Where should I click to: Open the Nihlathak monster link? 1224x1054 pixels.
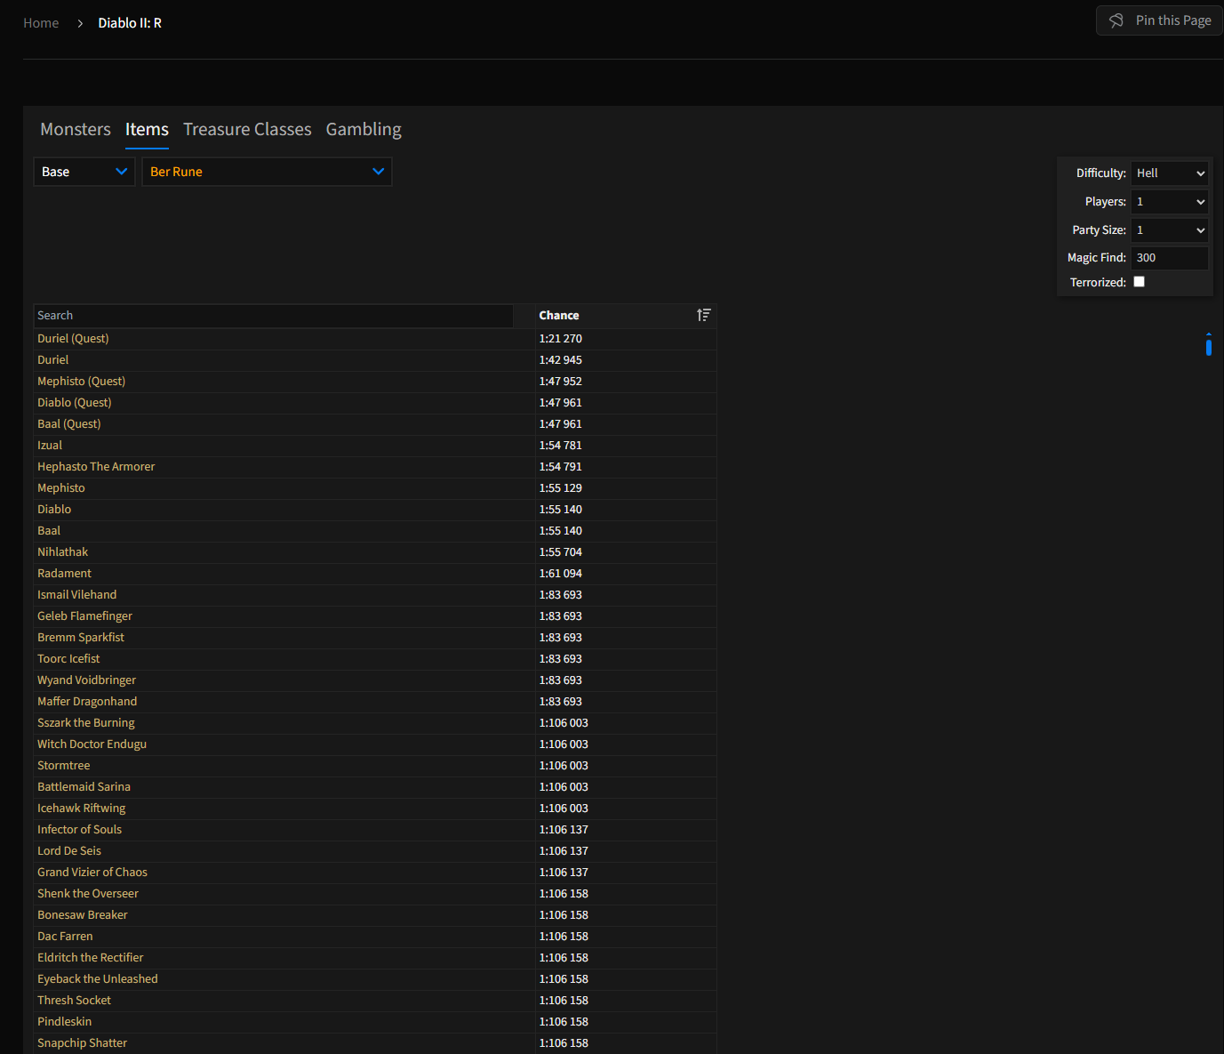(62, 552)
